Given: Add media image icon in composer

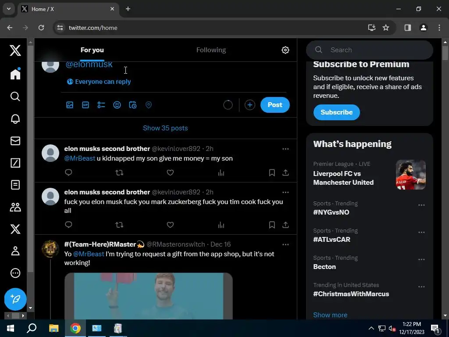Looking at the screenshot, I should point(70,105).
